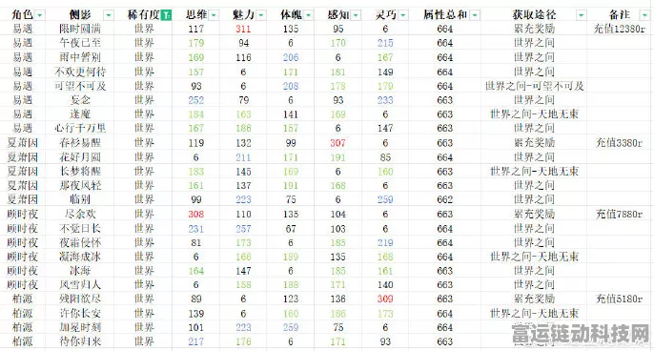
Task: Select the 风雪归人 cell
Action: pos(80,284)
